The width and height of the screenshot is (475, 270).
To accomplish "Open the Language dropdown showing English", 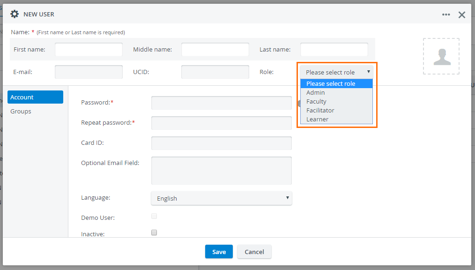I will (x=222, y=198).
